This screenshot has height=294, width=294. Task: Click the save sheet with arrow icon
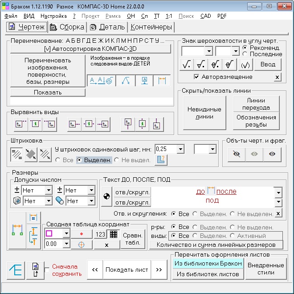(36, 270)
